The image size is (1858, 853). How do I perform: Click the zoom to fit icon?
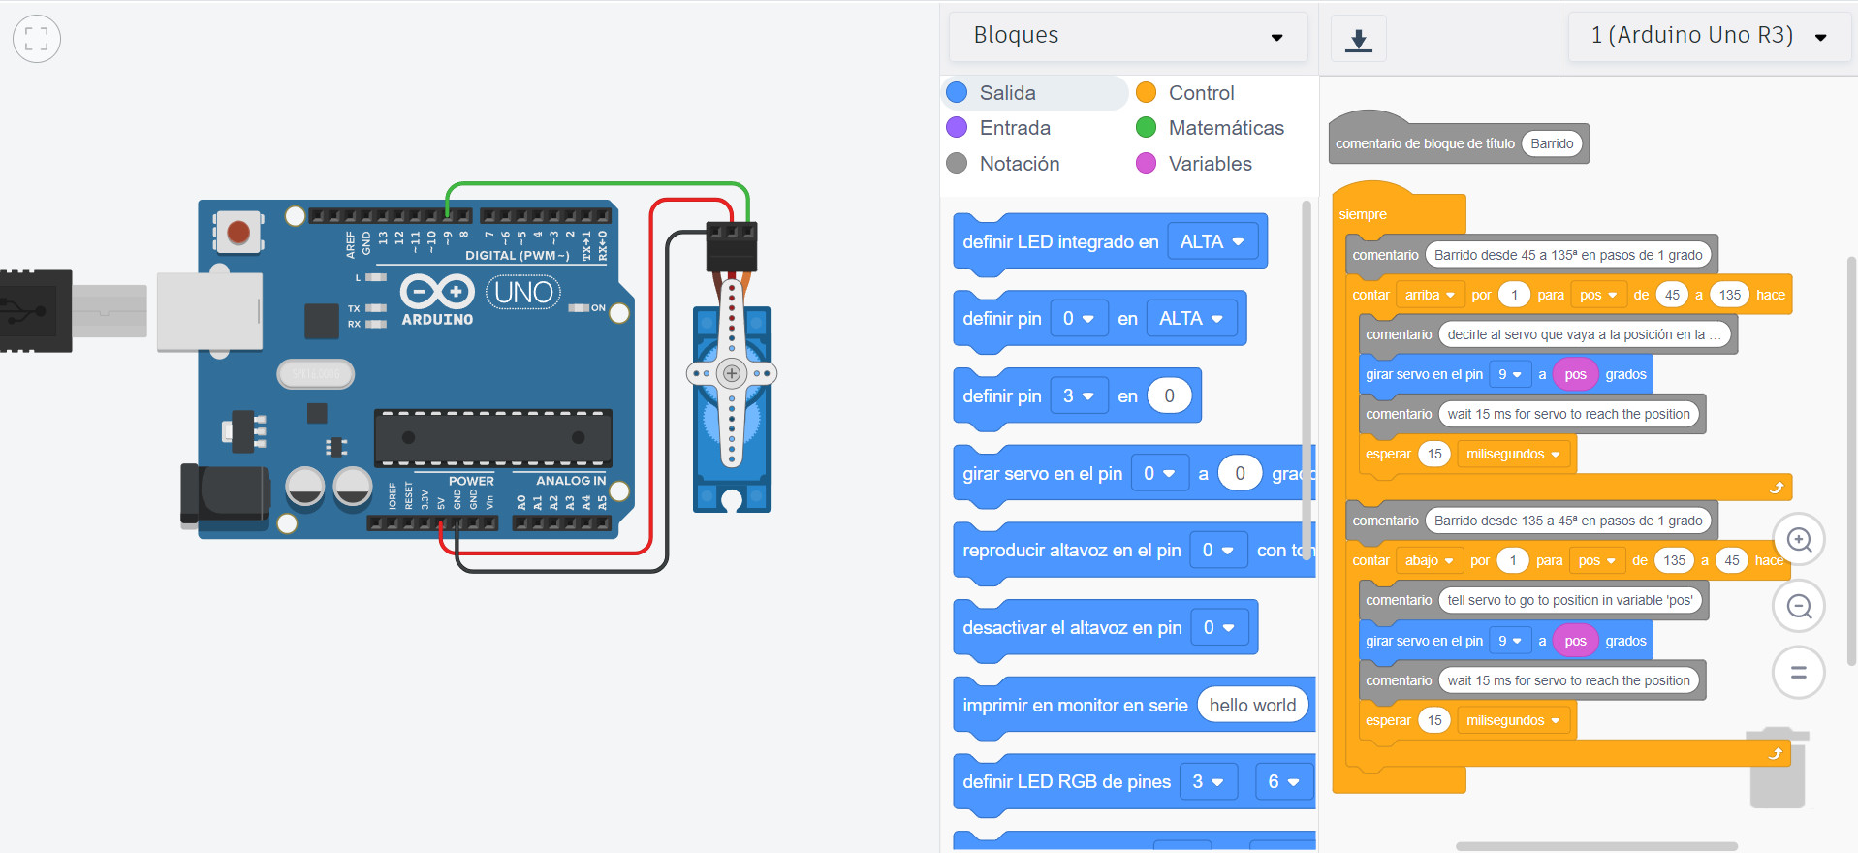point(37,39)
